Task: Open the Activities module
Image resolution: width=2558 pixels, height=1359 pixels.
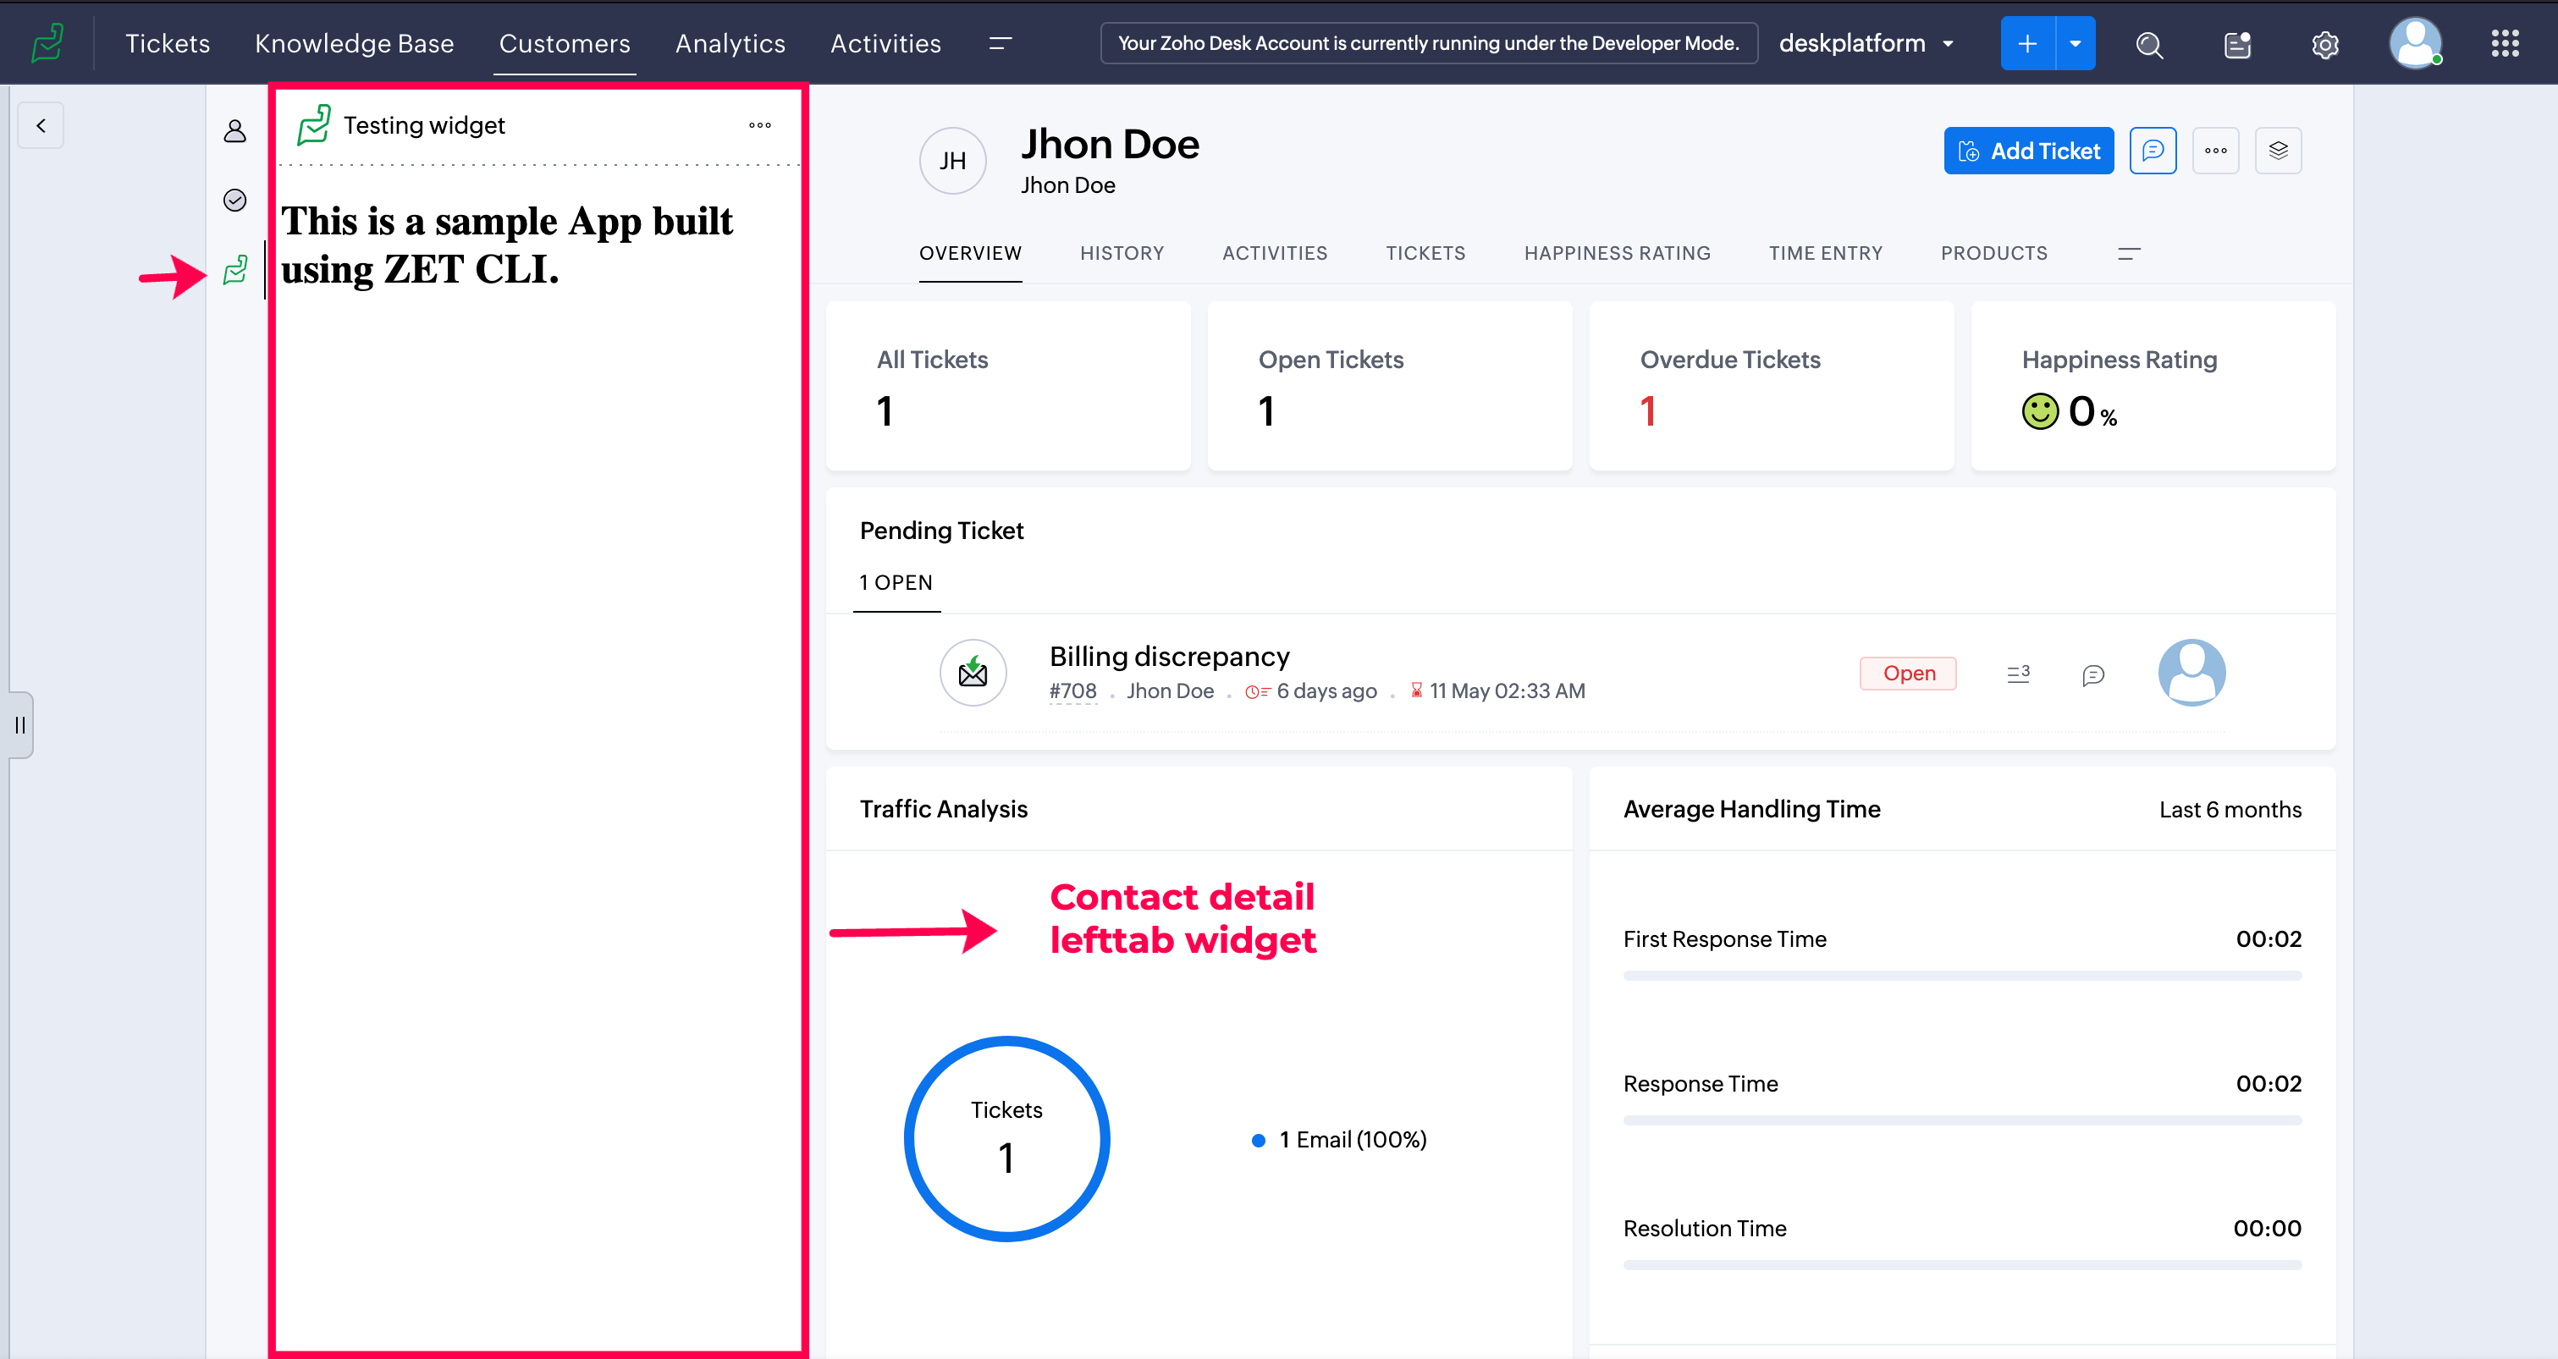Action: (885, 42)
